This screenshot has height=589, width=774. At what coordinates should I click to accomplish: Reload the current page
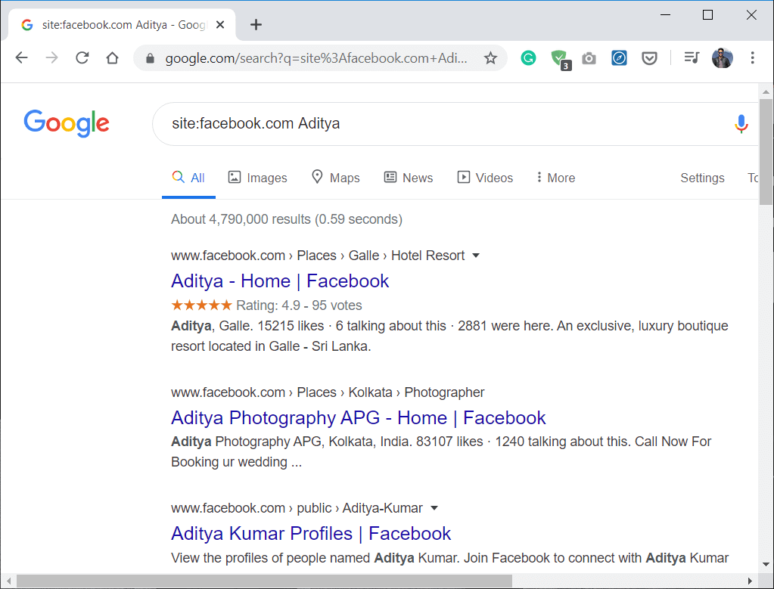[82, 57]
